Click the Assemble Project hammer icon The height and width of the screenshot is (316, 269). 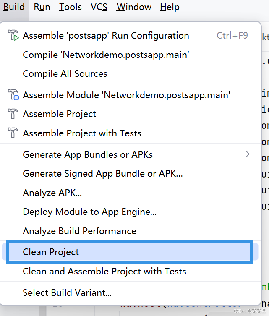coord(13,114)
